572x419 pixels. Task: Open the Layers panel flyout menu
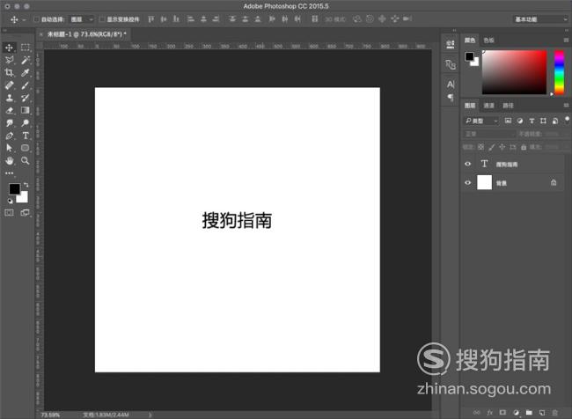(566, 106)
